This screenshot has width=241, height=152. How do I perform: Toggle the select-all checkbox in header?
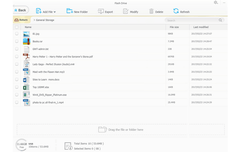17,27
